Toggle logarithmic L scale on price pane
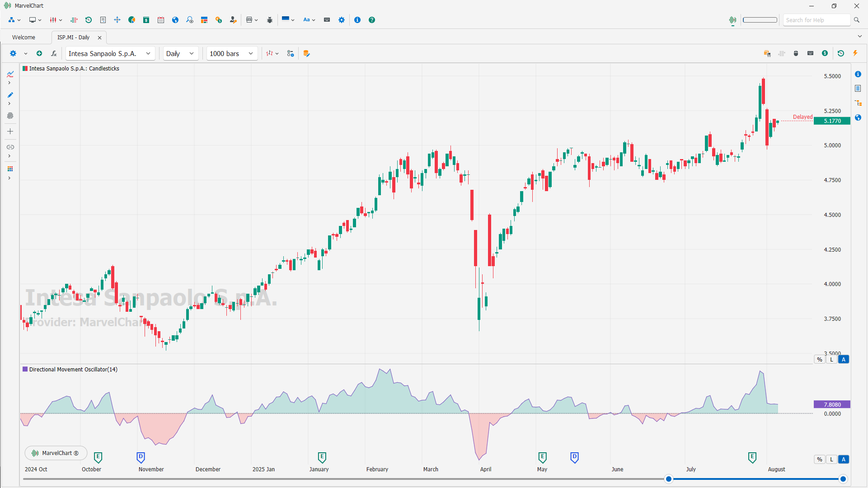Image resolution: width=868 pixels, height=488 pixels. point(831,360)
